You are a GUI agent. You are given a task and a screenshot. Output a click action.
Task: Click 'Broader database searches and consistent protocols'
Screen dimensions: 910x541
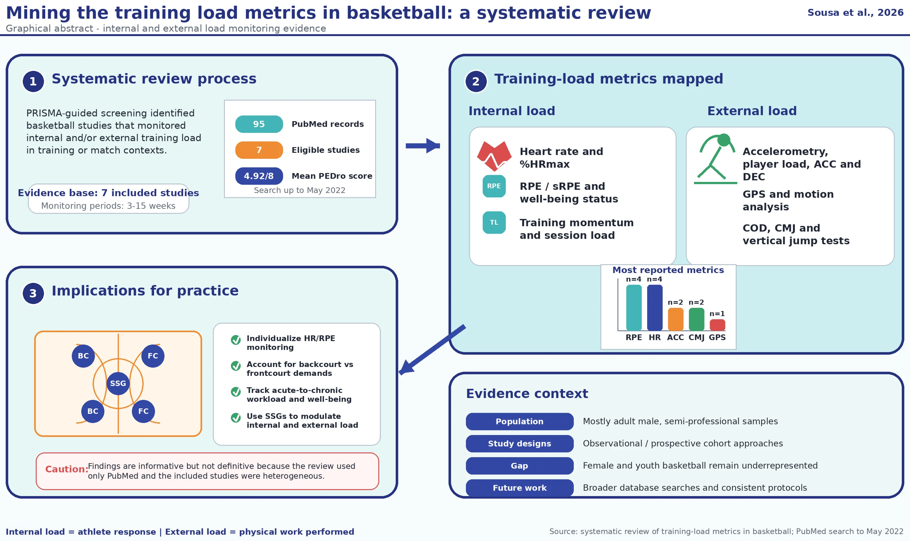[695, 488]
